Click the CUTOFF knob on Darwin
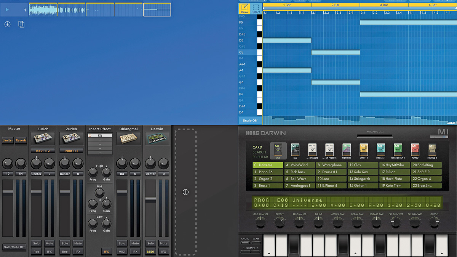This screenshot has height=257, width=457. click(x=280, y=223)
